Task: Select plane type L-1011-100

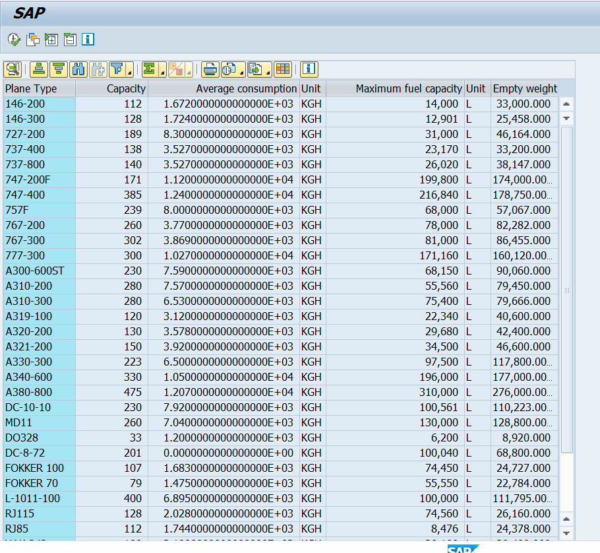Action: click(39, 498)
